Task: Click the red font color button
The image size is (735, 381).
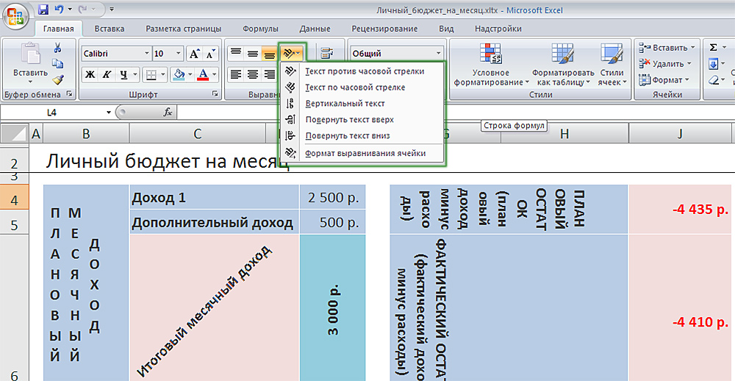Action: (x=203, y=74)
